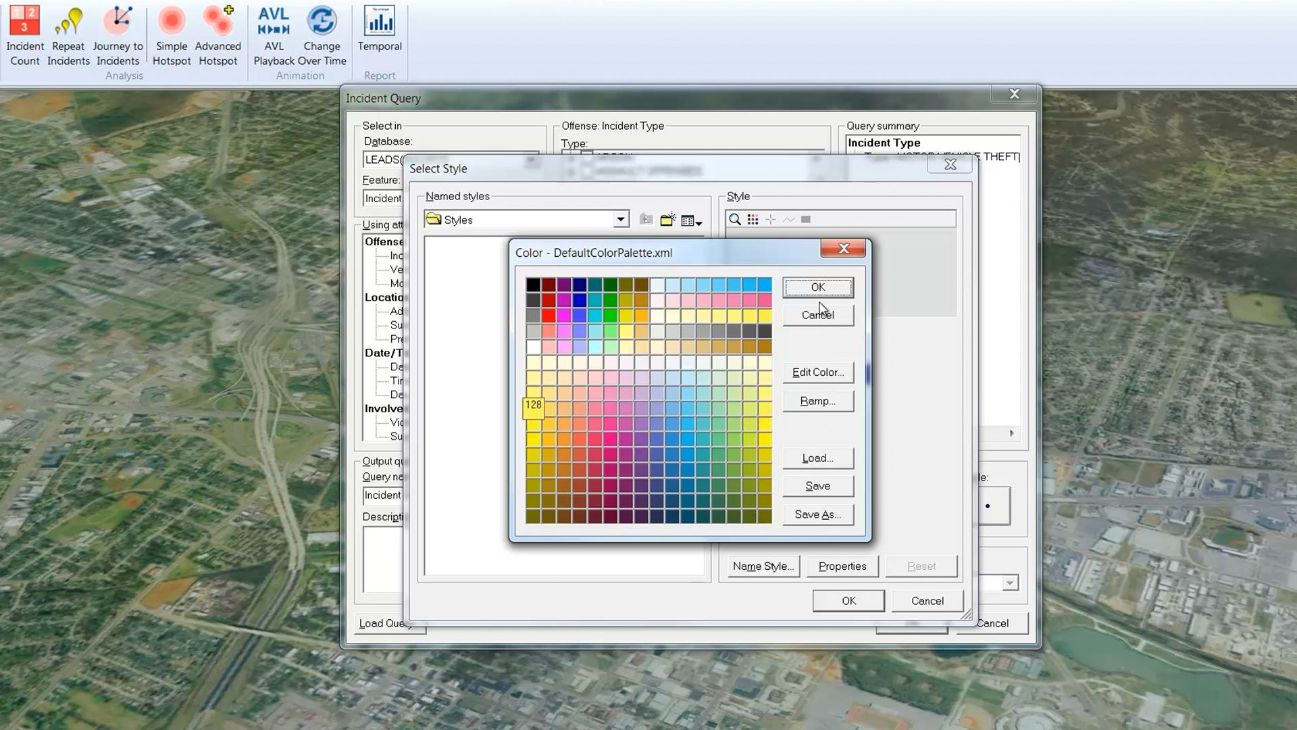Click Save As... in the Color dialog
This screenshot has height=730, width=1297.
tap(817, 514)
